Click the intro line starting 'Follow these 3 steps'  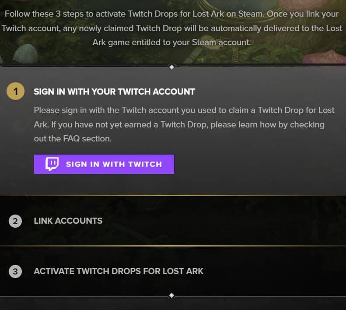(171, 14)
